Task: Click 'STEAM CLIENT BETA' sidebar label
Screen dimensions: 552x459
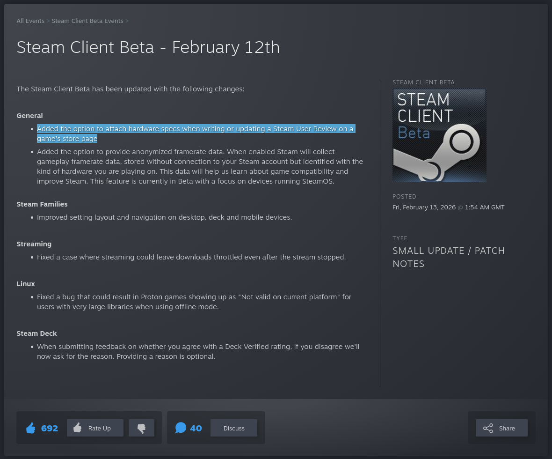Action: pyautogui.click(x=423, y=82)
